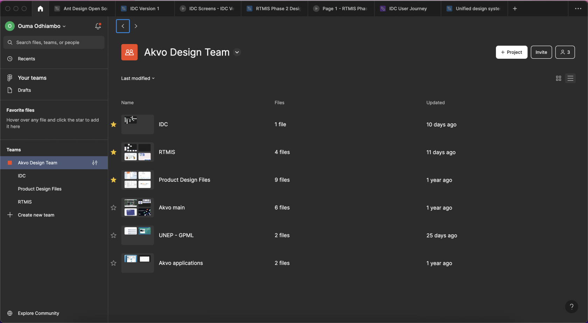
Task: Click the clock icon beside Recents
Action: (x=10, y=59)
